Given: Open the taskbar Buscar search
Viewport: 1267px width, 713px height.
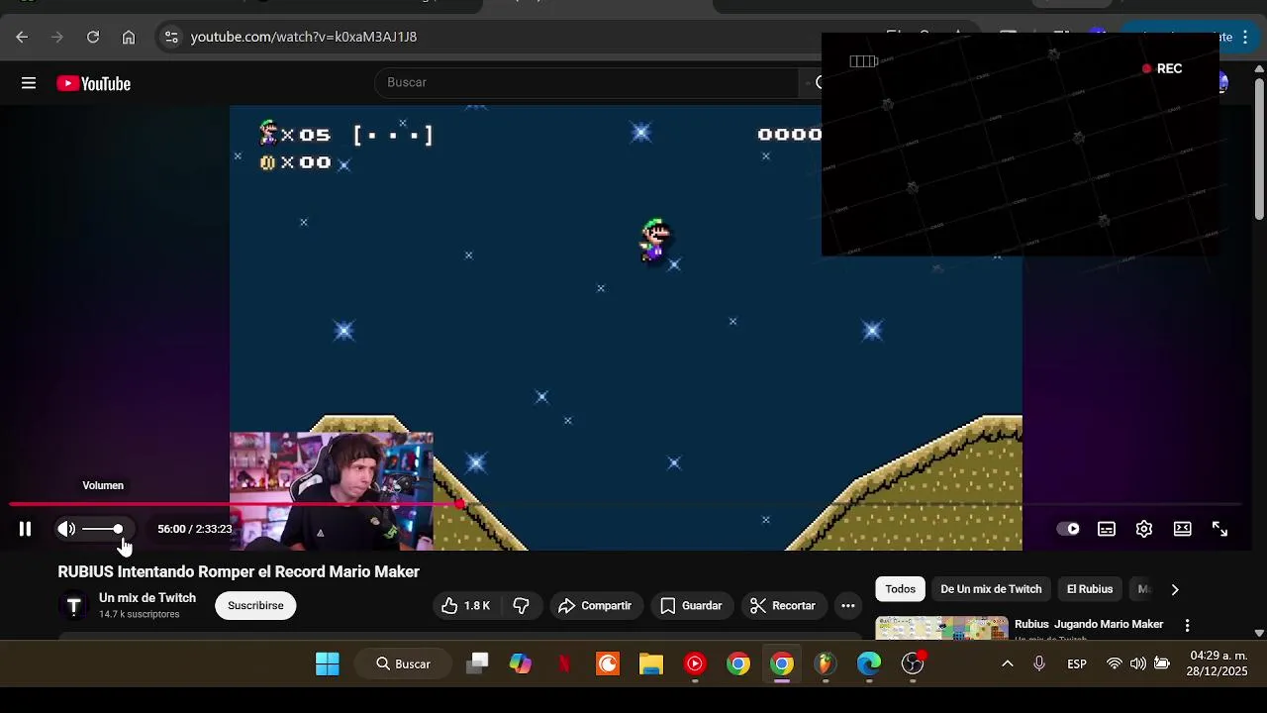Looking at the screenshot, I should click(x=403, y=663).
